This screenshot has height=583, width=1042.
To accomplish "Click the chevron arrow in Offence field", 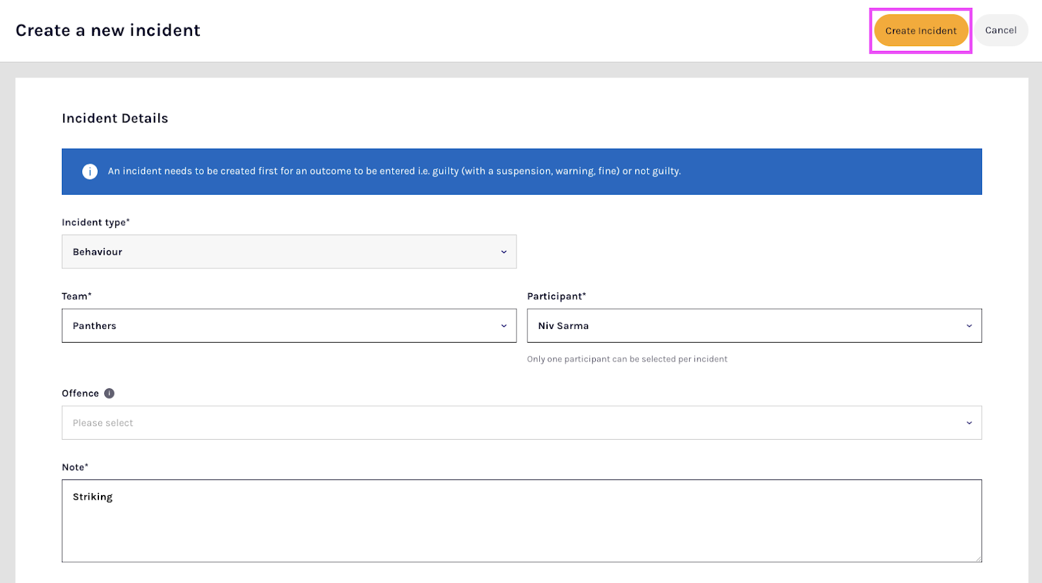I will (969, 423).
